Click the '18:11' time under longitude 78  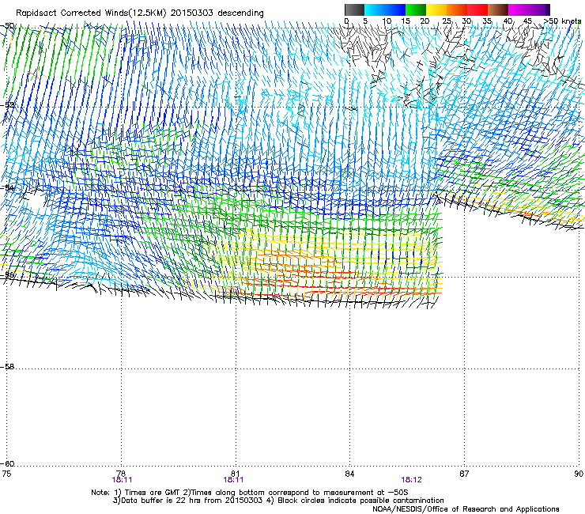click(122, 480)
